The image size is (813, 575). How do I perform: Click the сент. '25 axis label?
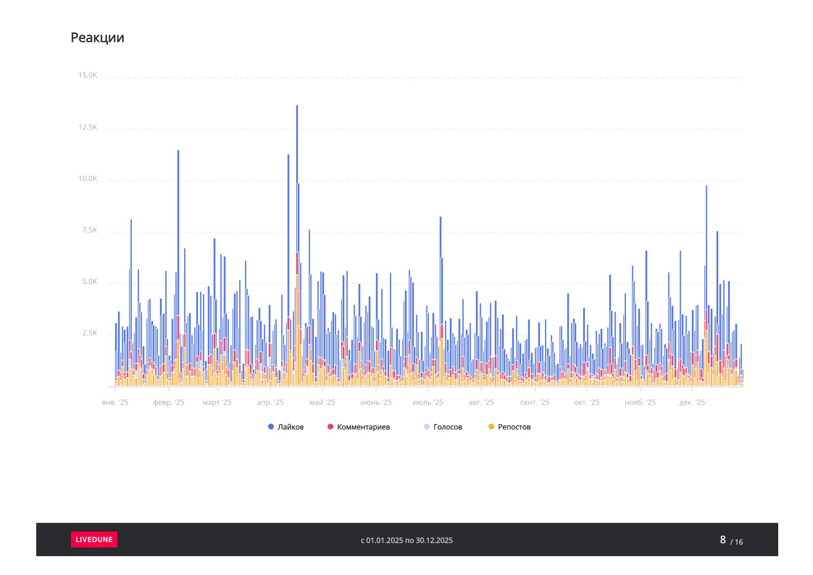coord(535,403)
